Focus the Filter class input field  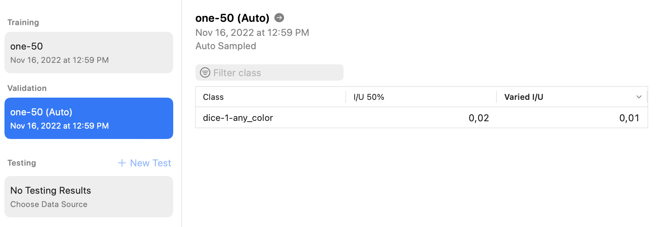coord(270,72)
